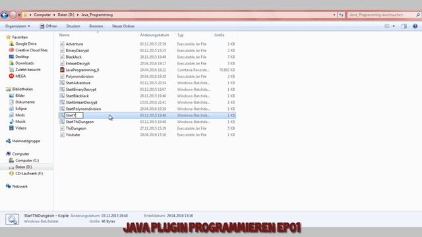Select the ThiDungeon jar file icon
The width and height of the screenshot is (422, 237).
coord(62,128)
